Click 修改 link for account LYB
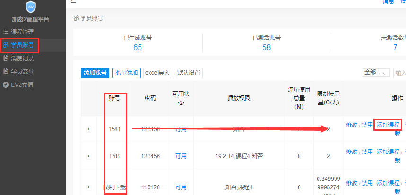This screenshot has height=195, width=406. tap(352, 152)
